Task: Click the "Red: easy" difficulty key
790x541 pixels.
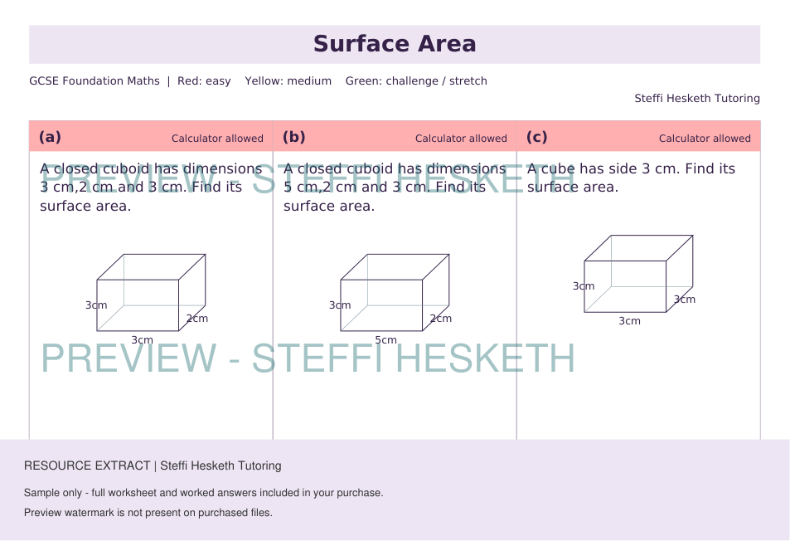Action: (204, 81)
